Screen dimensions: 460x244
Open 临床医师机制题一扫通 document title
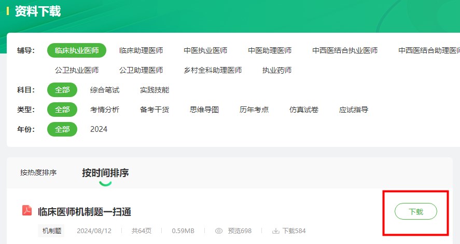click(x=85, y=211)
